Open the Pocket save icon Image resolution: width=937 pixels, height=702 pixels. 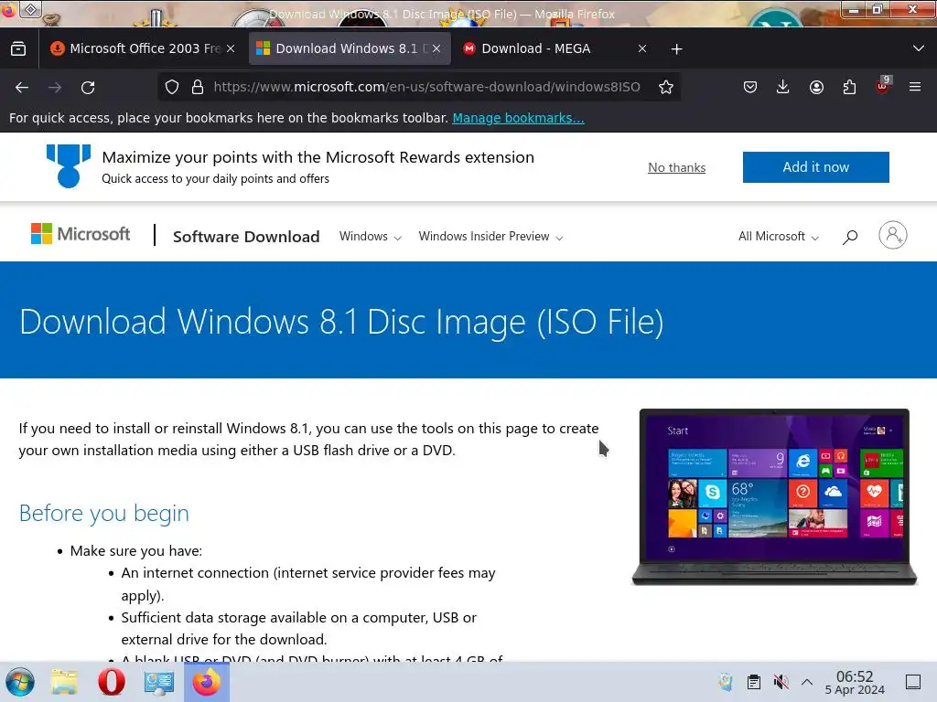click(750, 87)
